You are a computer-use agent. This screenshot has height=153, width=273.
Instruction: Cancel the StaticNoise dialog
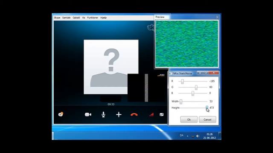[x=207, y=119]
